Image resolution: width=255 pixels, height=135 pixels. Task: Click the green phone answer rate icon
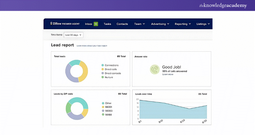tap(155, 70)
